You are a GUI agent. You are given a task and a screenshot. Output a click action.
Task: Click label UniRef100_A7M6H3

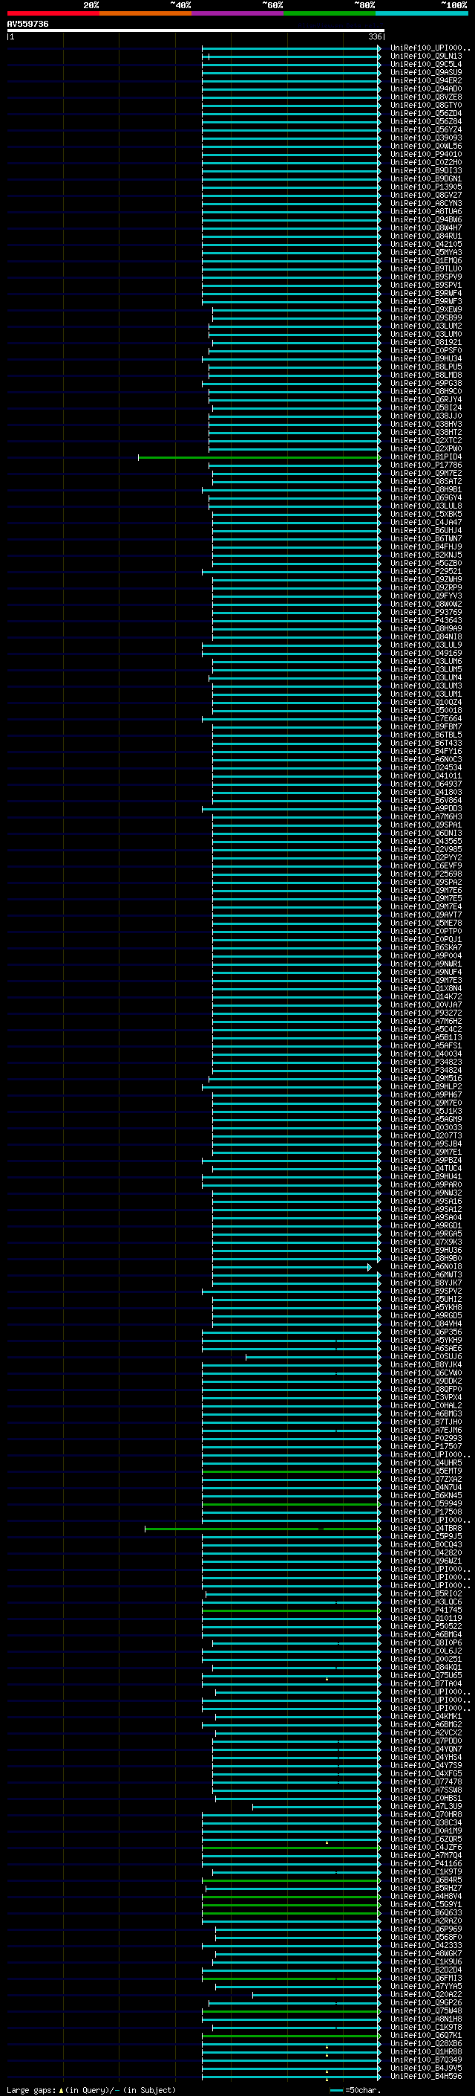pyautogui.click(x=425, y=816)
